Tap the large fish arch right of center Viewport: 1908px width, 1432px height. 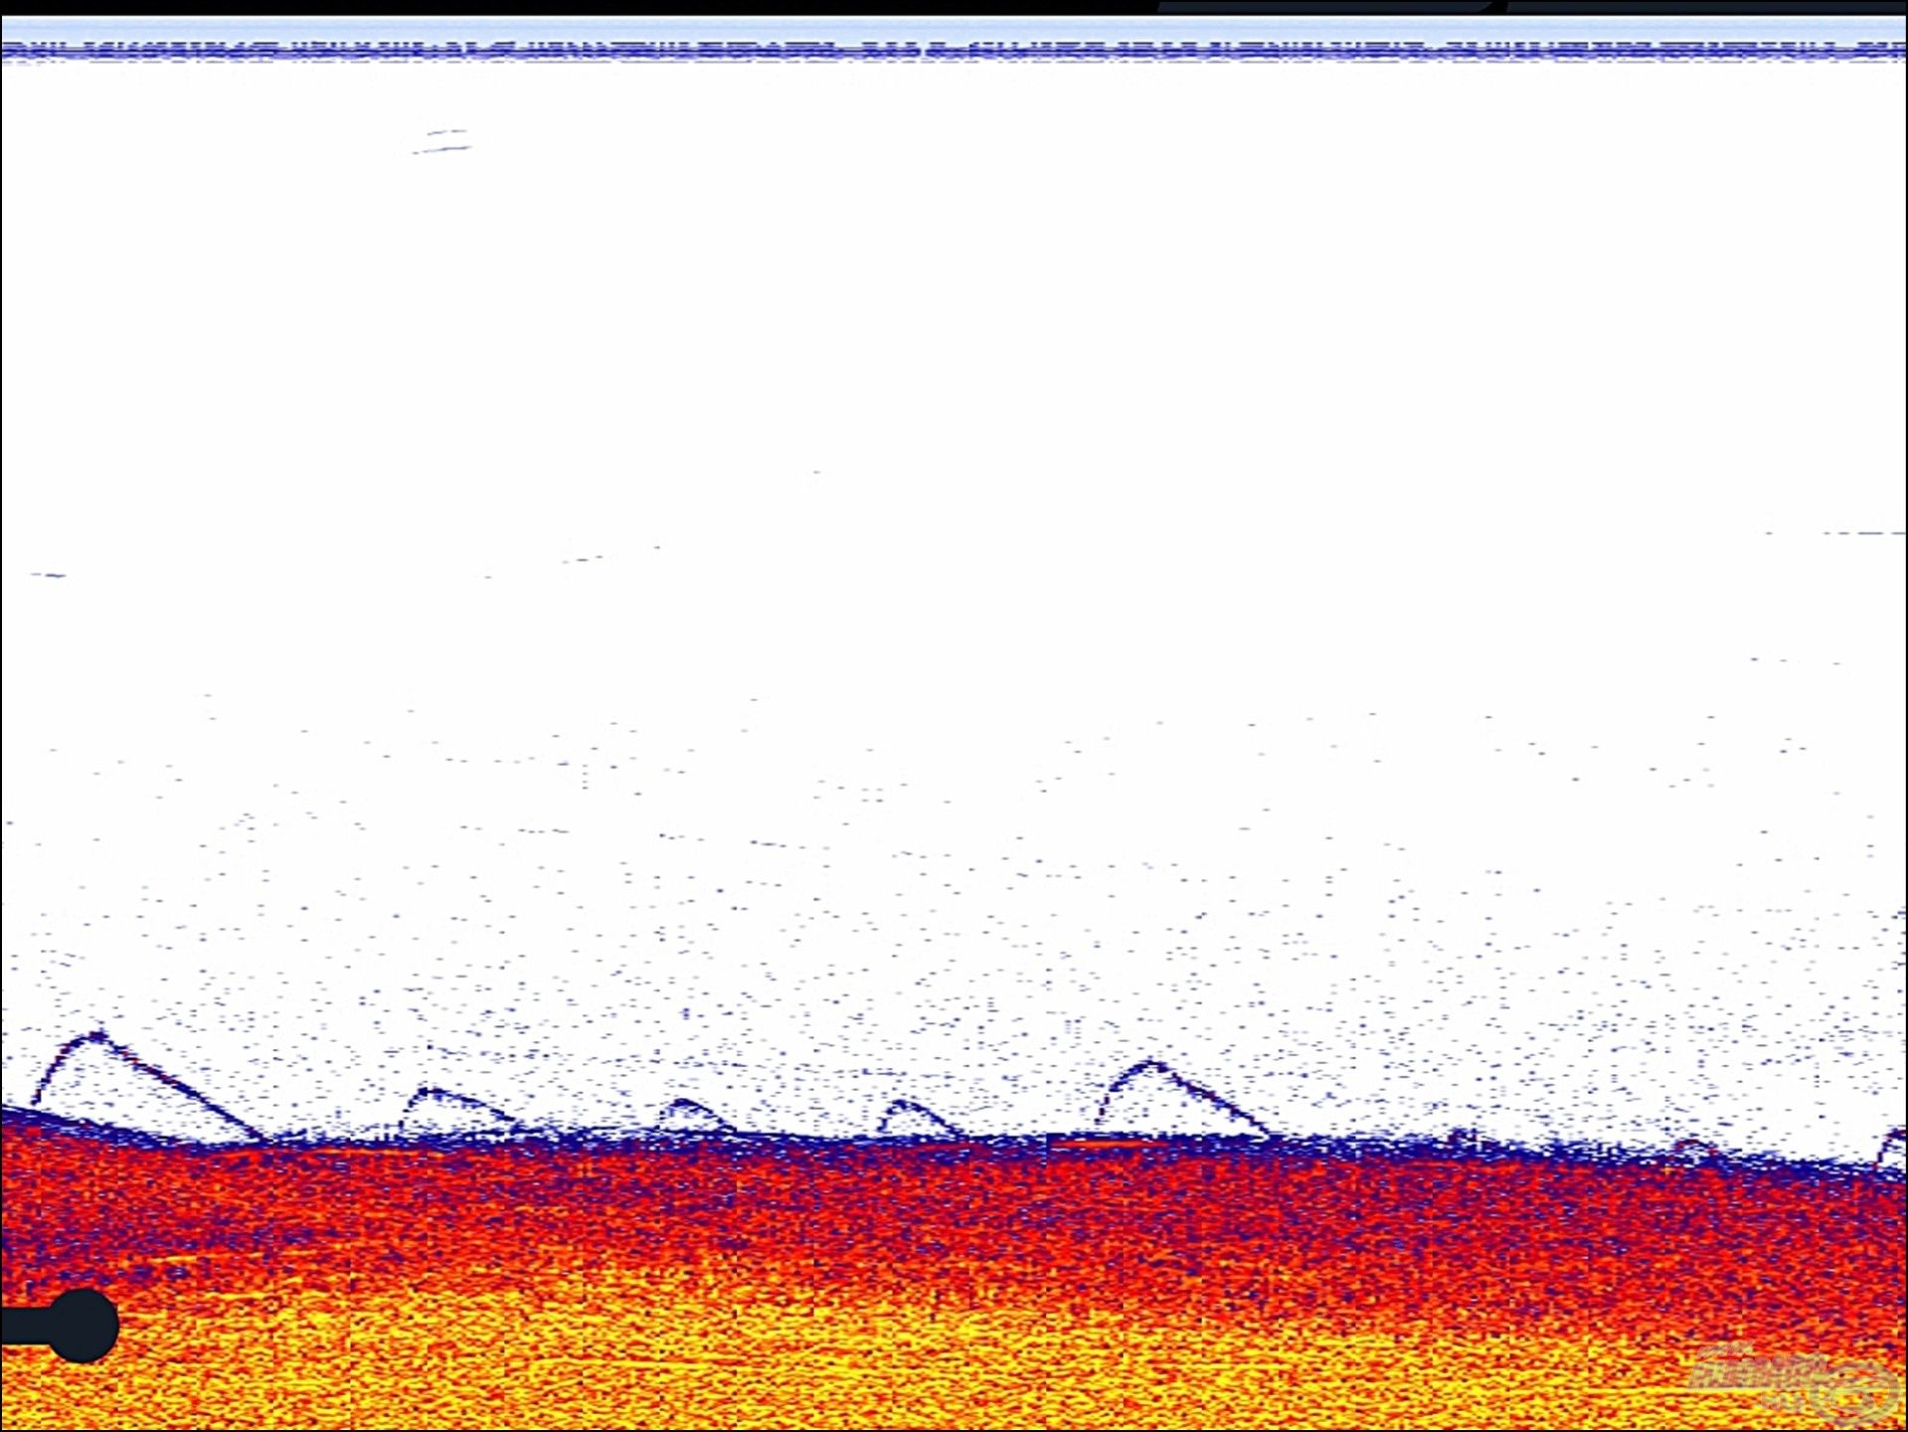1182,1099
